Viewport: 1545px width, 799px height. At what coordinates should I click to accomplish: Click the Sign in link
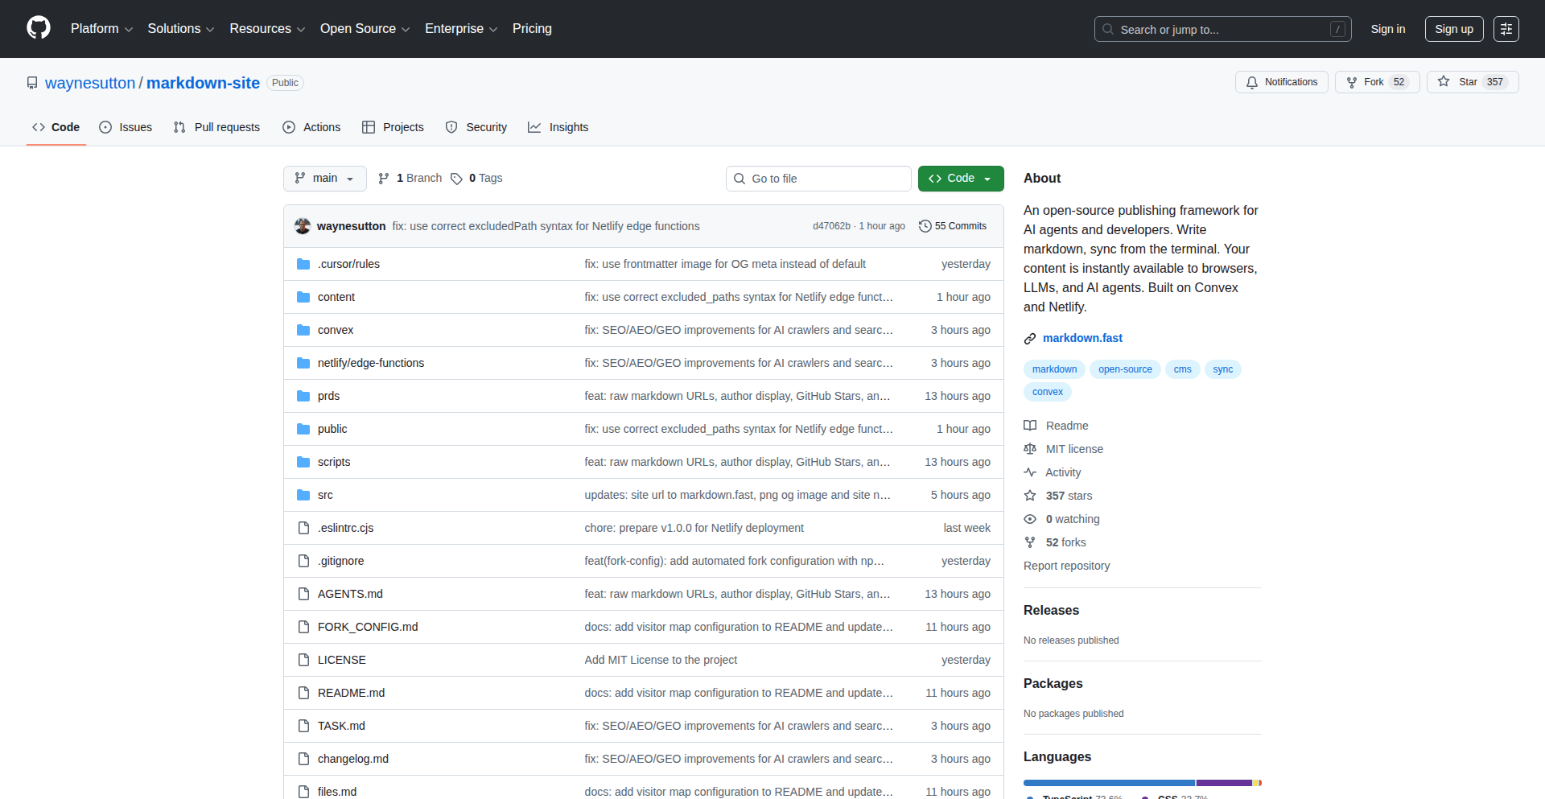click(x=1387, y=29)
